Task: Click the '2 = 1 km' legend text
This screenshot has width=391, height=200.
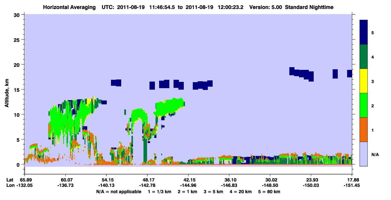Action: pos(187,192)
